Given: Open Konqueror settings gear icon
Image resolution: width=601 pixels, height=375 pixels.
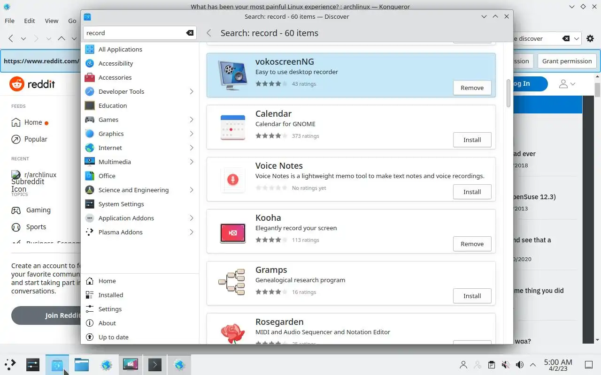Looking at the screenshot, I should point(590,38).
